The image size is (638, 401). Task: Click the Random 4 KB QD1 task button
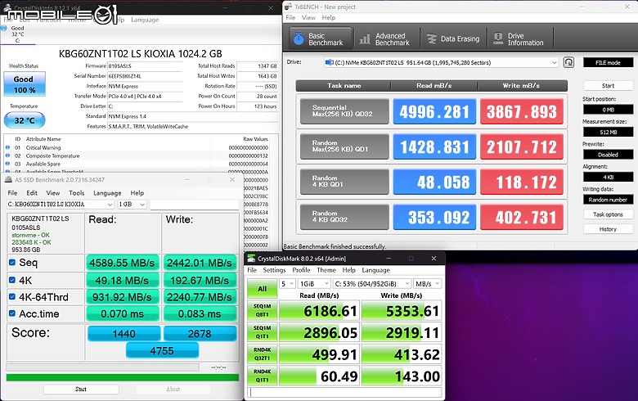344,181
